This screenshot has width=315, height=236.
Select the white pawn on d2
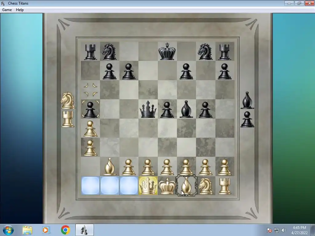click(x=148, y=167)
